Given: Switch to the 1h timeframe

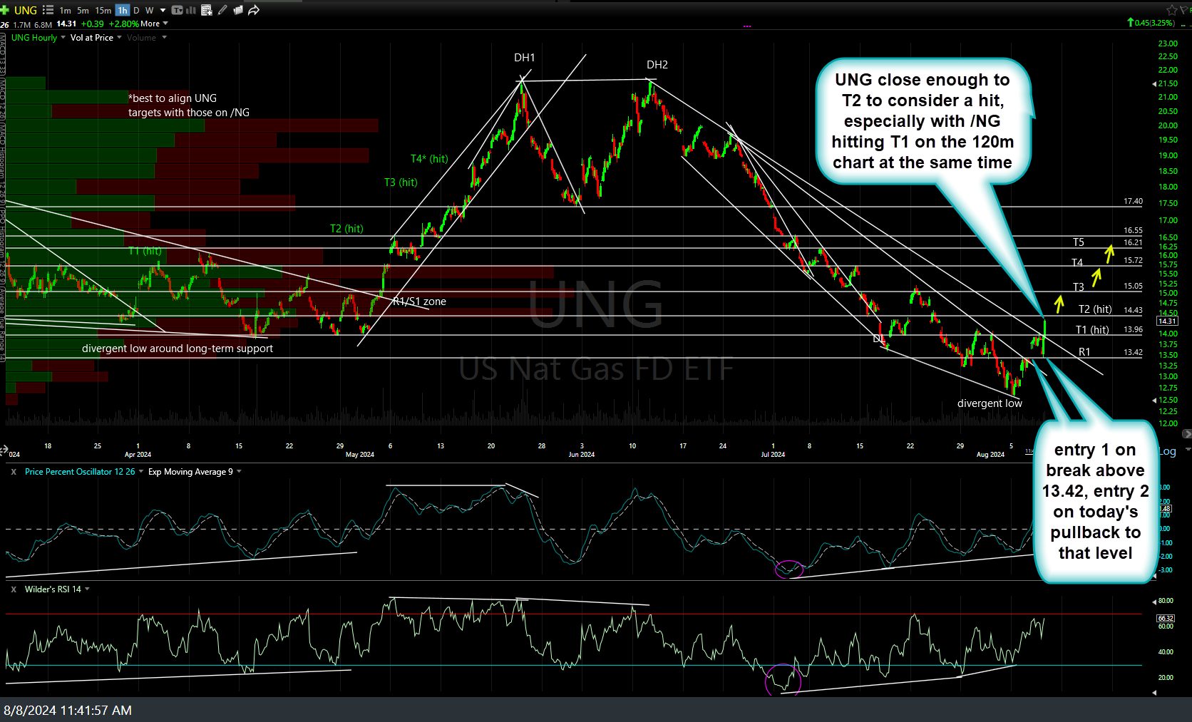Looking at the screenshot, I should [122, 10].
